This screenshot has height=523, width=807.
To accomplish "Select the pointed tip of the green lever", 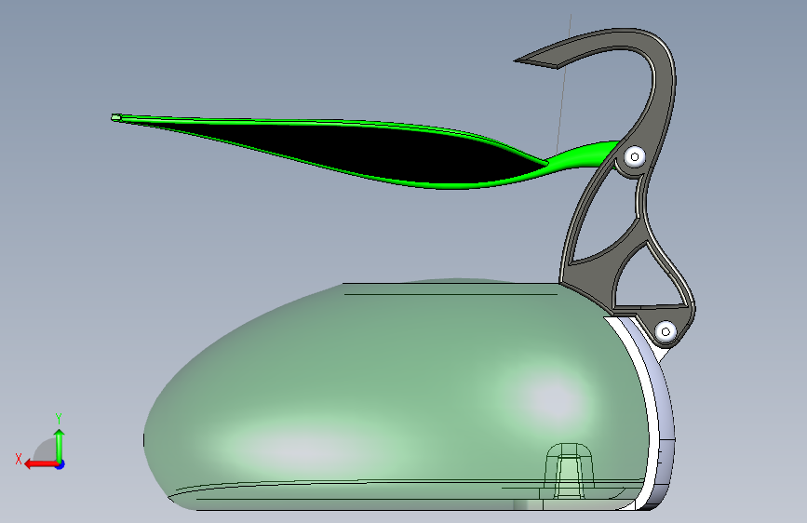I will click(116, 118).
